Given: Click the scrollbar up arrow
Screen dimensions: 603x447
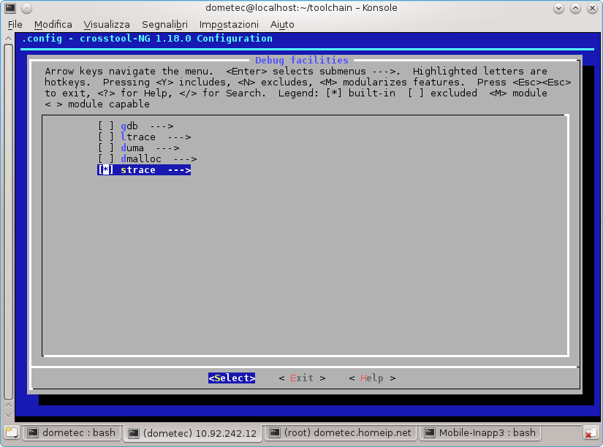Looking at the screenshot, I should tap(9, 38).
